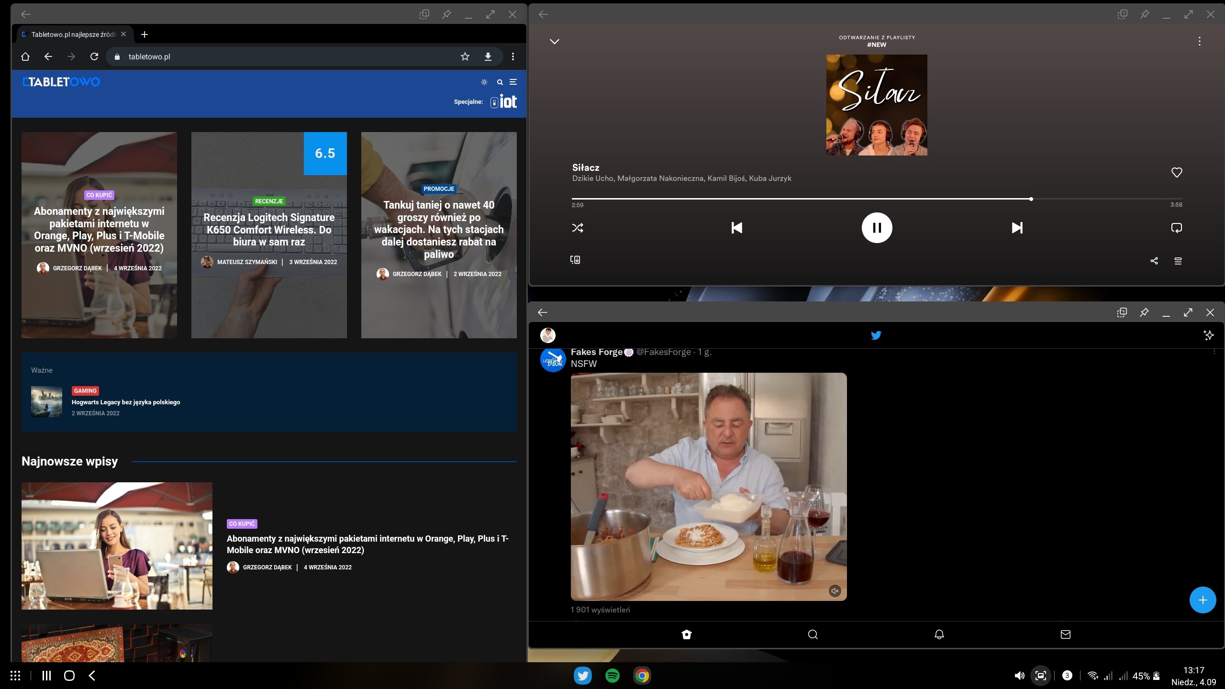Tap the taskbar back button

pyautogui.click(x=92, y=676)
